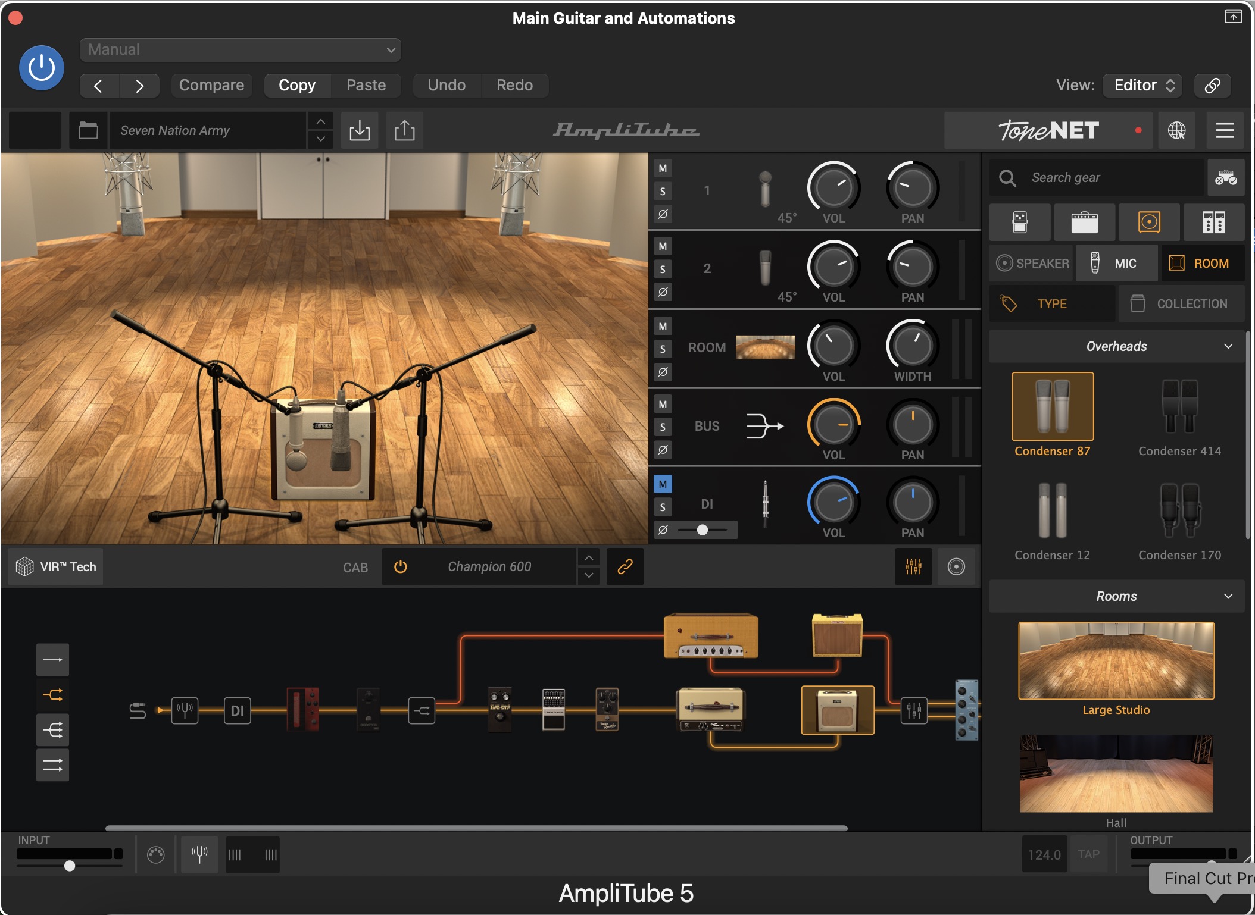Switch to the MIC tab
This screenshot has height=915, width=1255.
coord(1116,263)
